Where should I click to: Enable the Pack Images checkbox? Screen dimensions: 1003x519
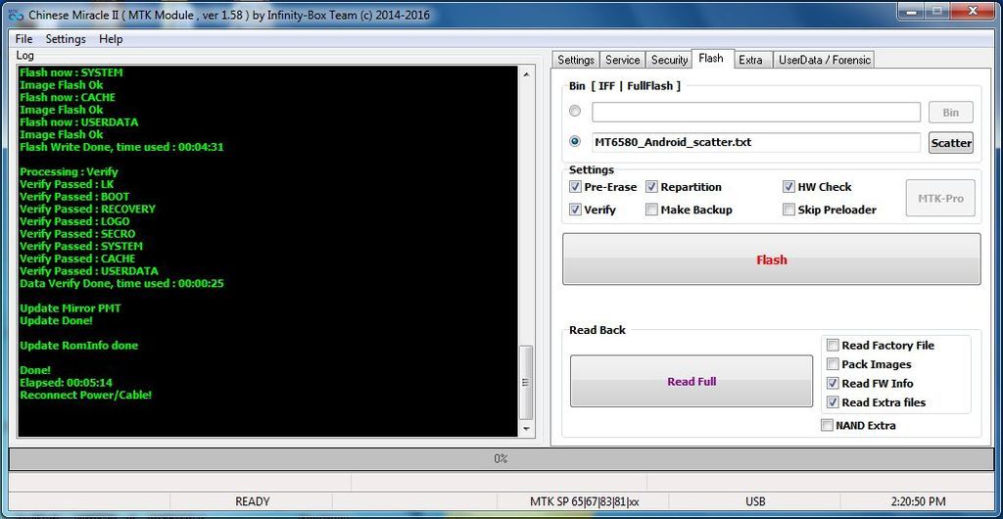point(833,364)
